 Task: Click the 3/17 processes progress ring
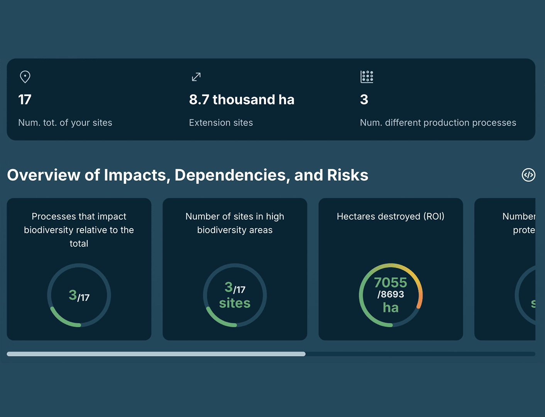pos(79,295)
